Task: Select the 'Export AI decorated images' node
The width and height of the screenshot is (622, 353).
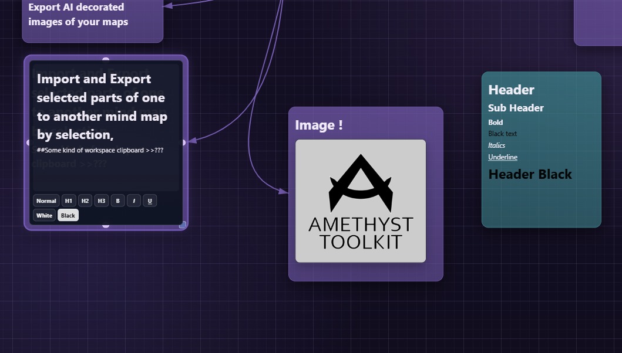Action: [x=92, y=20]
